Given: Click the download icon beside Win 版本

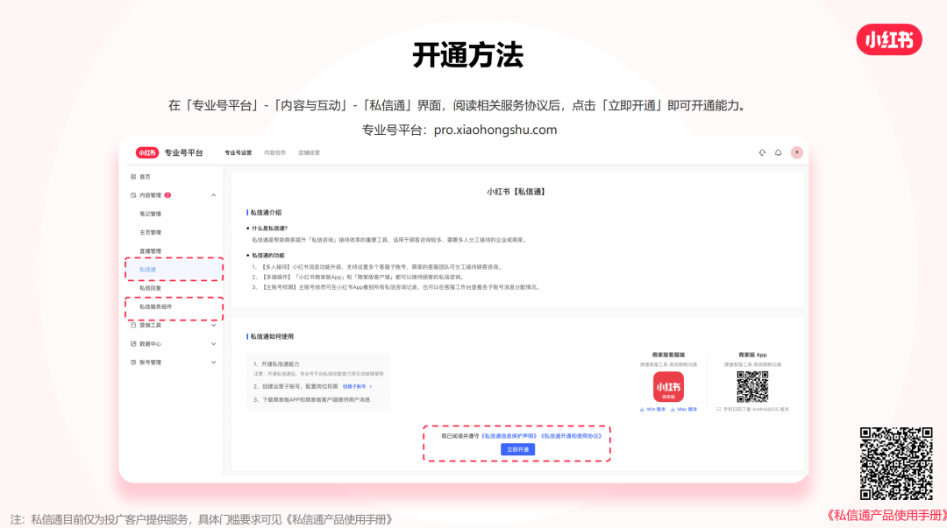Looking at the screenshot, I should click(x=641, y=409).
